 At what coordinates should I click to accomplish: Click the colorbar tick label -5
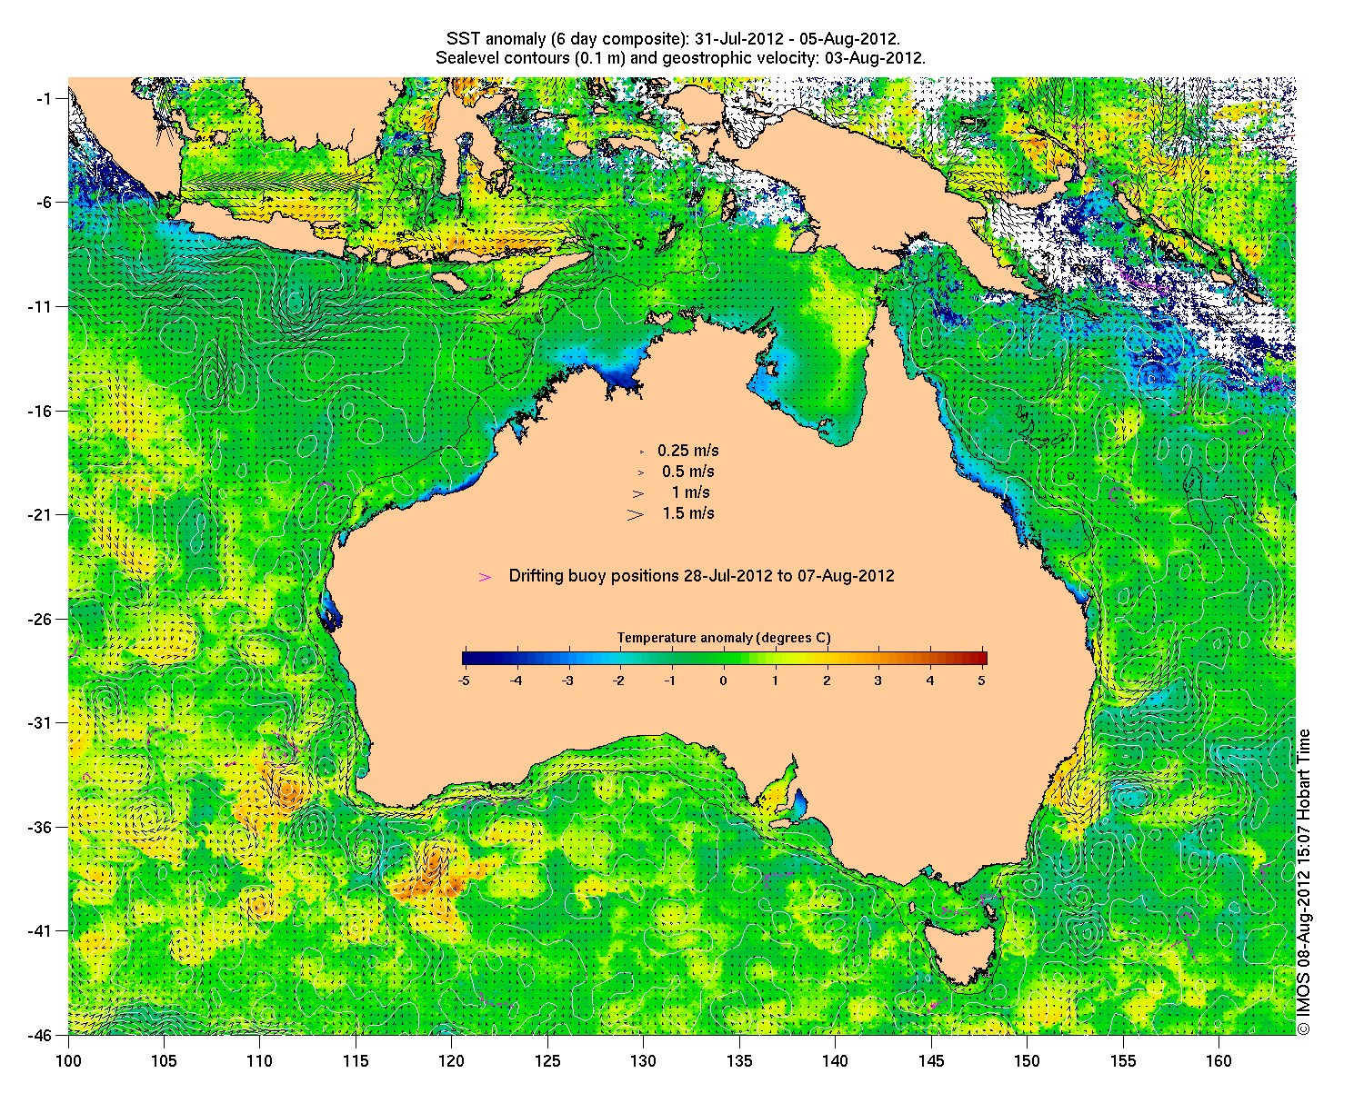[464, 680]
